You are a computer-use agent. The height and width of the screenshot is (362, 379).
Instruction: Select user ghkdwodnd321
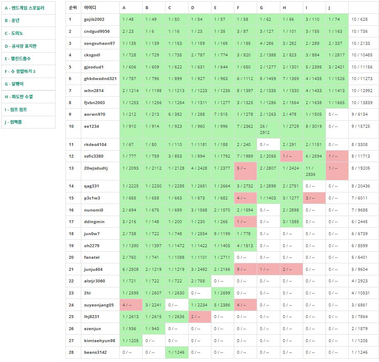100,79
